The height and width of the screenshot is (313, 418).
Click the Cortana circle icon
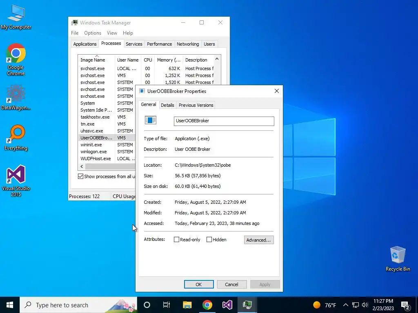click(147, 305)
